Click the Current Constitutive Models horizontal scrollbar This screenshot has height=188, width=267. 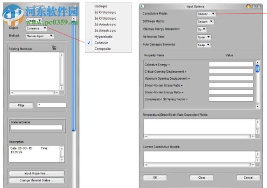click(199, 165)
